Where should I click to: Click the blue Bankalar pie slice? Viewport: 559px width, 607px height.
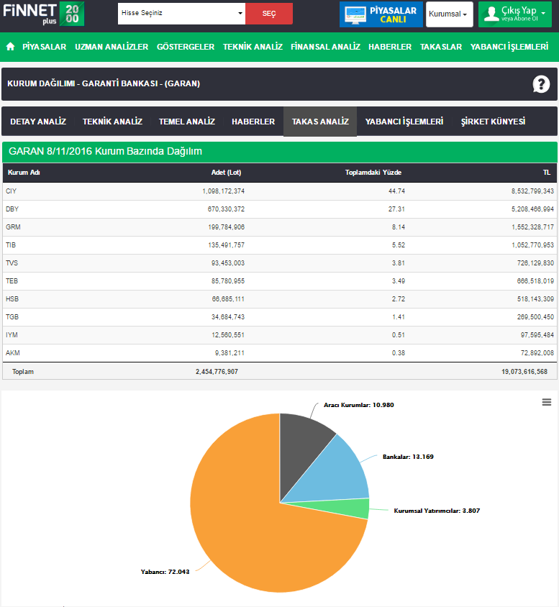click(335, 474)
